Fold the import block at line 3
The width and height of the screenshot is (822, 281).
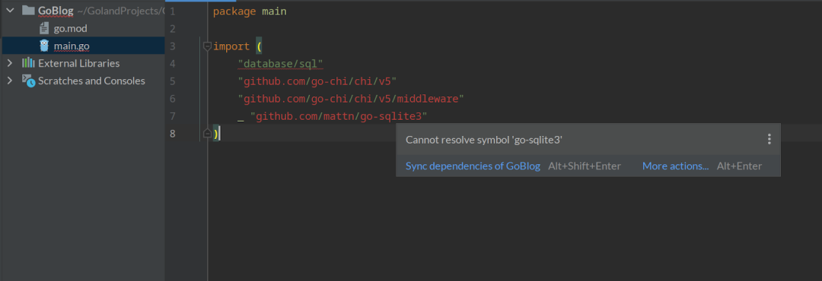pyautogui.click(x=207, y=46)
